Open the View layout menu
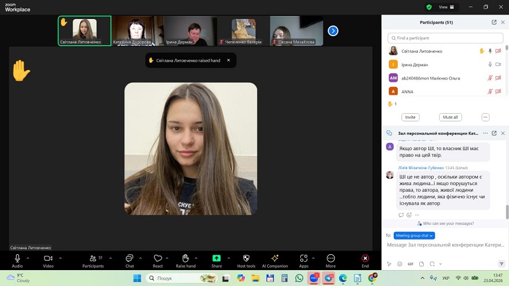 click(447, 7)
